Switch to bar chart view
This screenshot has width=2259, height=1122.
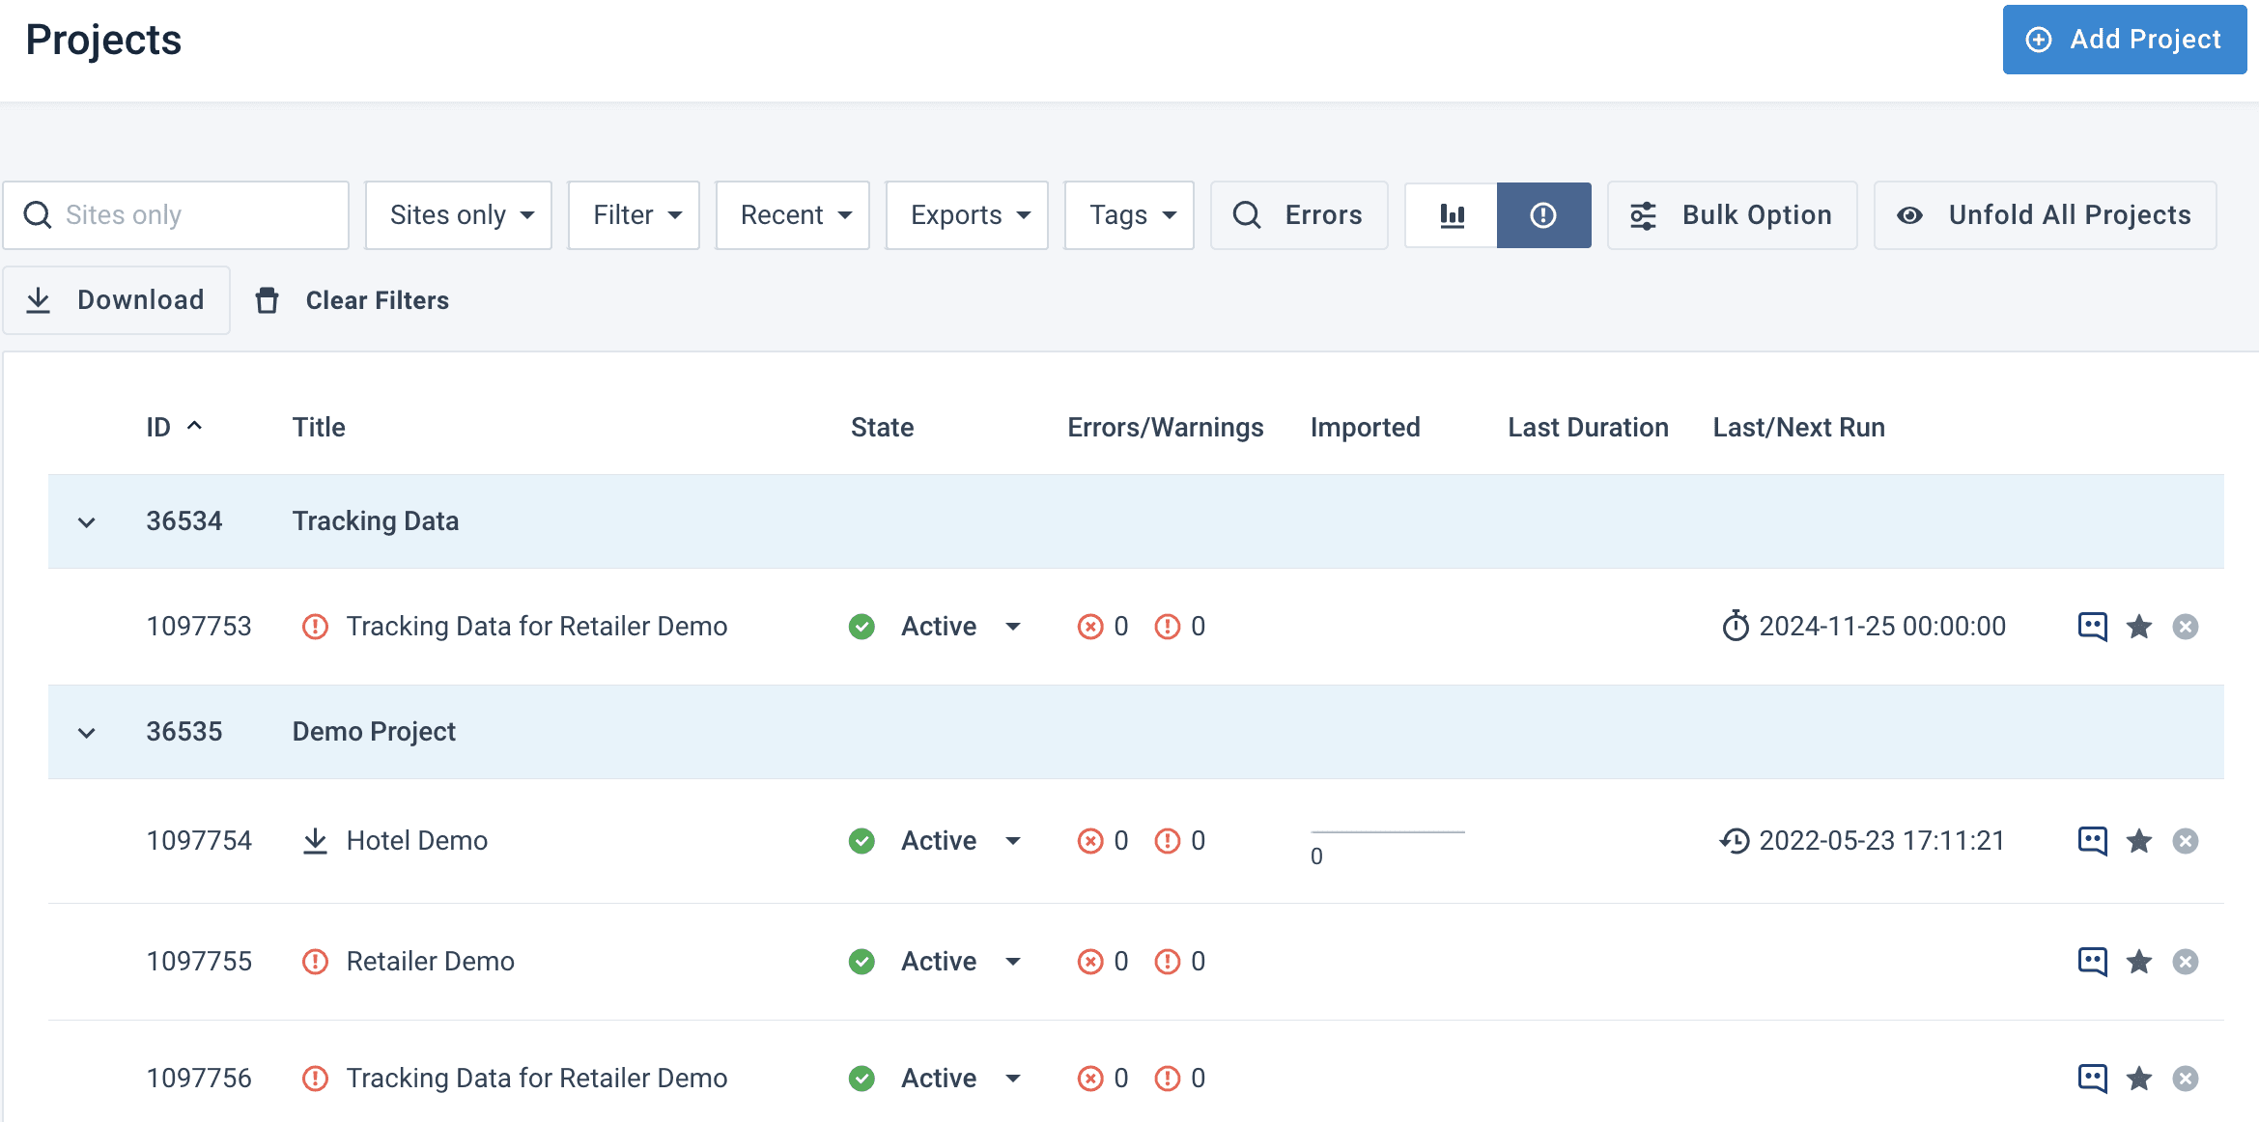[x=1452, y=215]
